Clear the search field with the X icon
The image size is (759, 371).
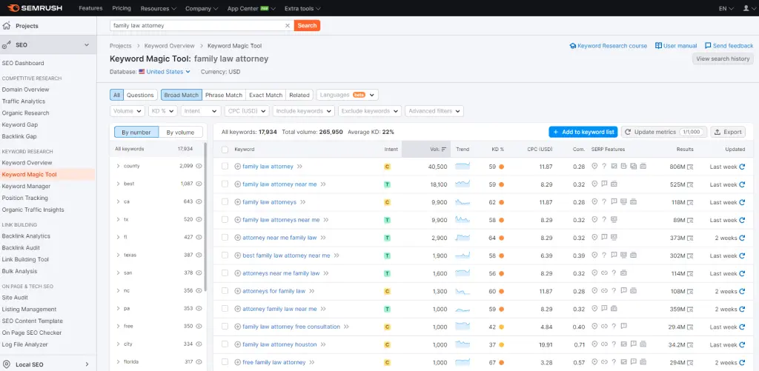[287, 26]
